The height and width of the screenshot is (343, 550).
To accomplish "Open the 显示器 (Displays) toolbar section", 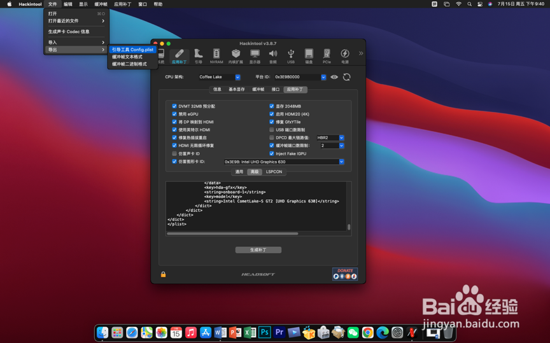I will click(255, 56).
